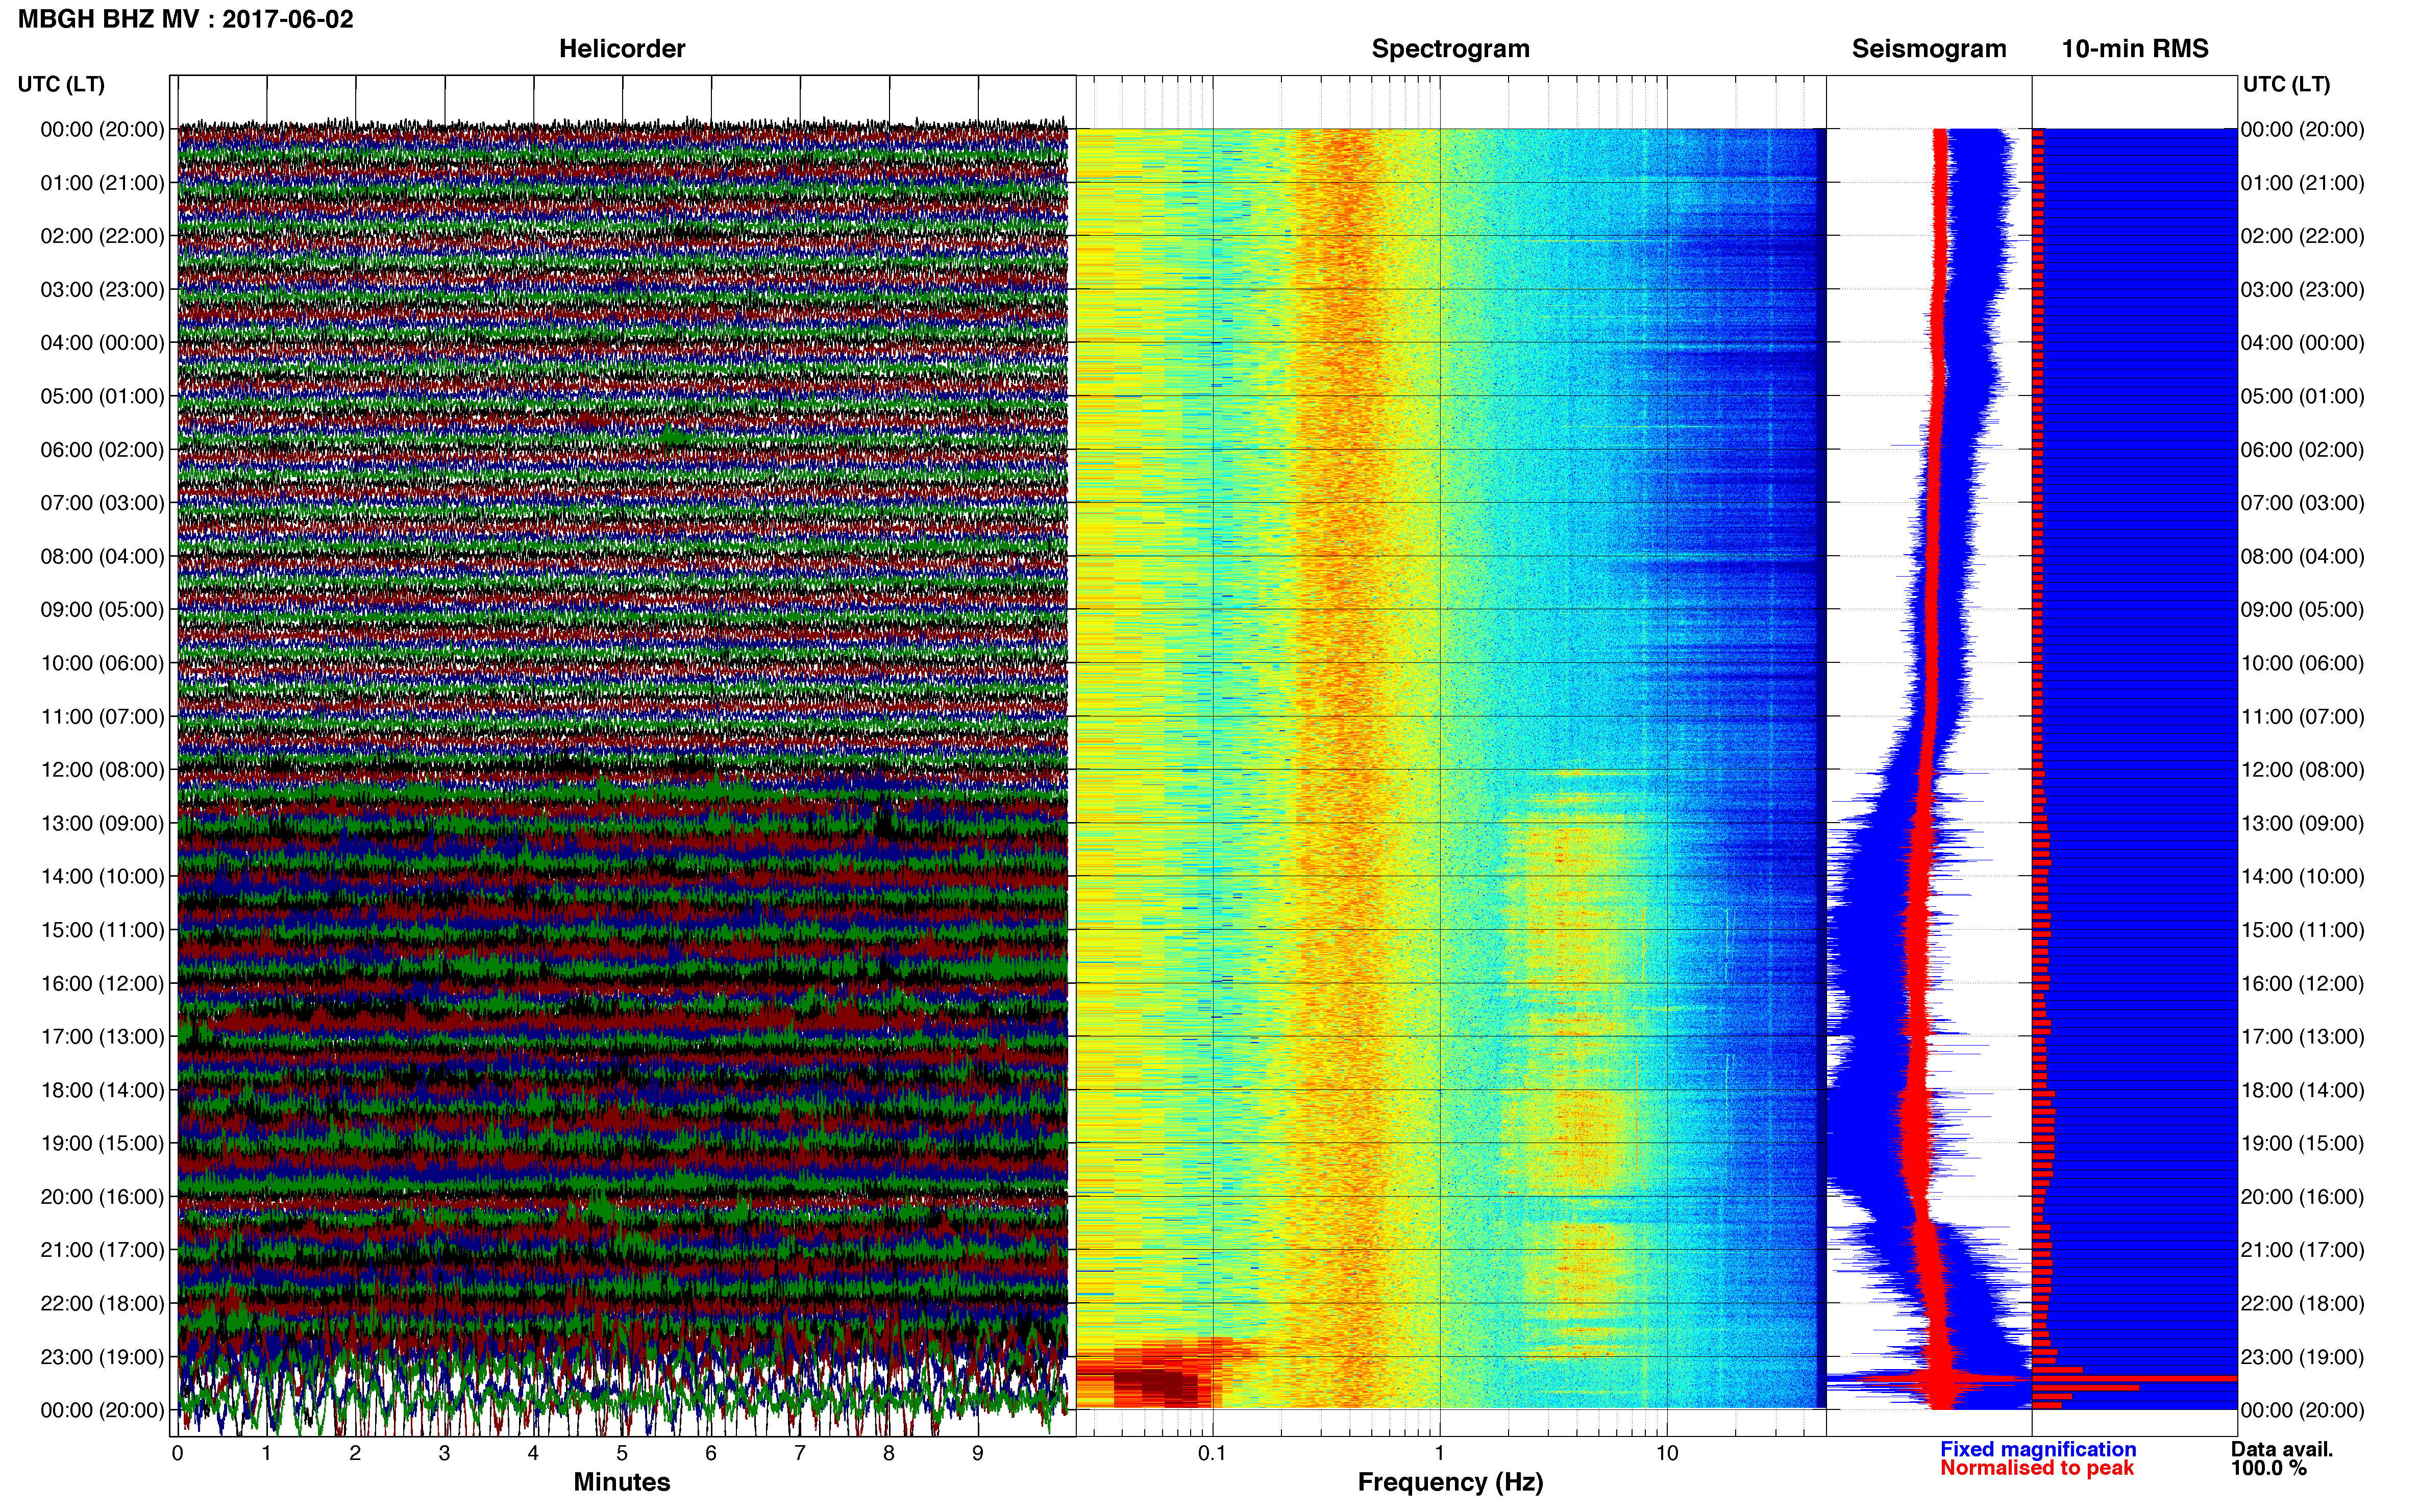Click the 'Minutes' x-axis label
Viewport: 2419px width, 1512px height.
point(622,1482)
